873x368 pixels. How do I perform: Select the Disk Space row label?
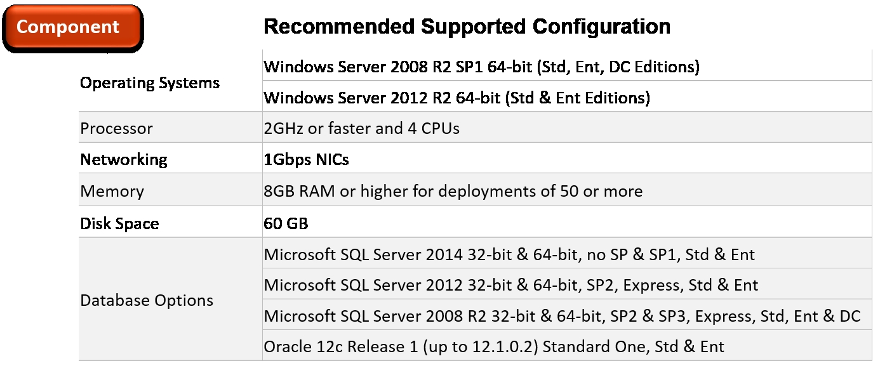[x=119, y=224]
